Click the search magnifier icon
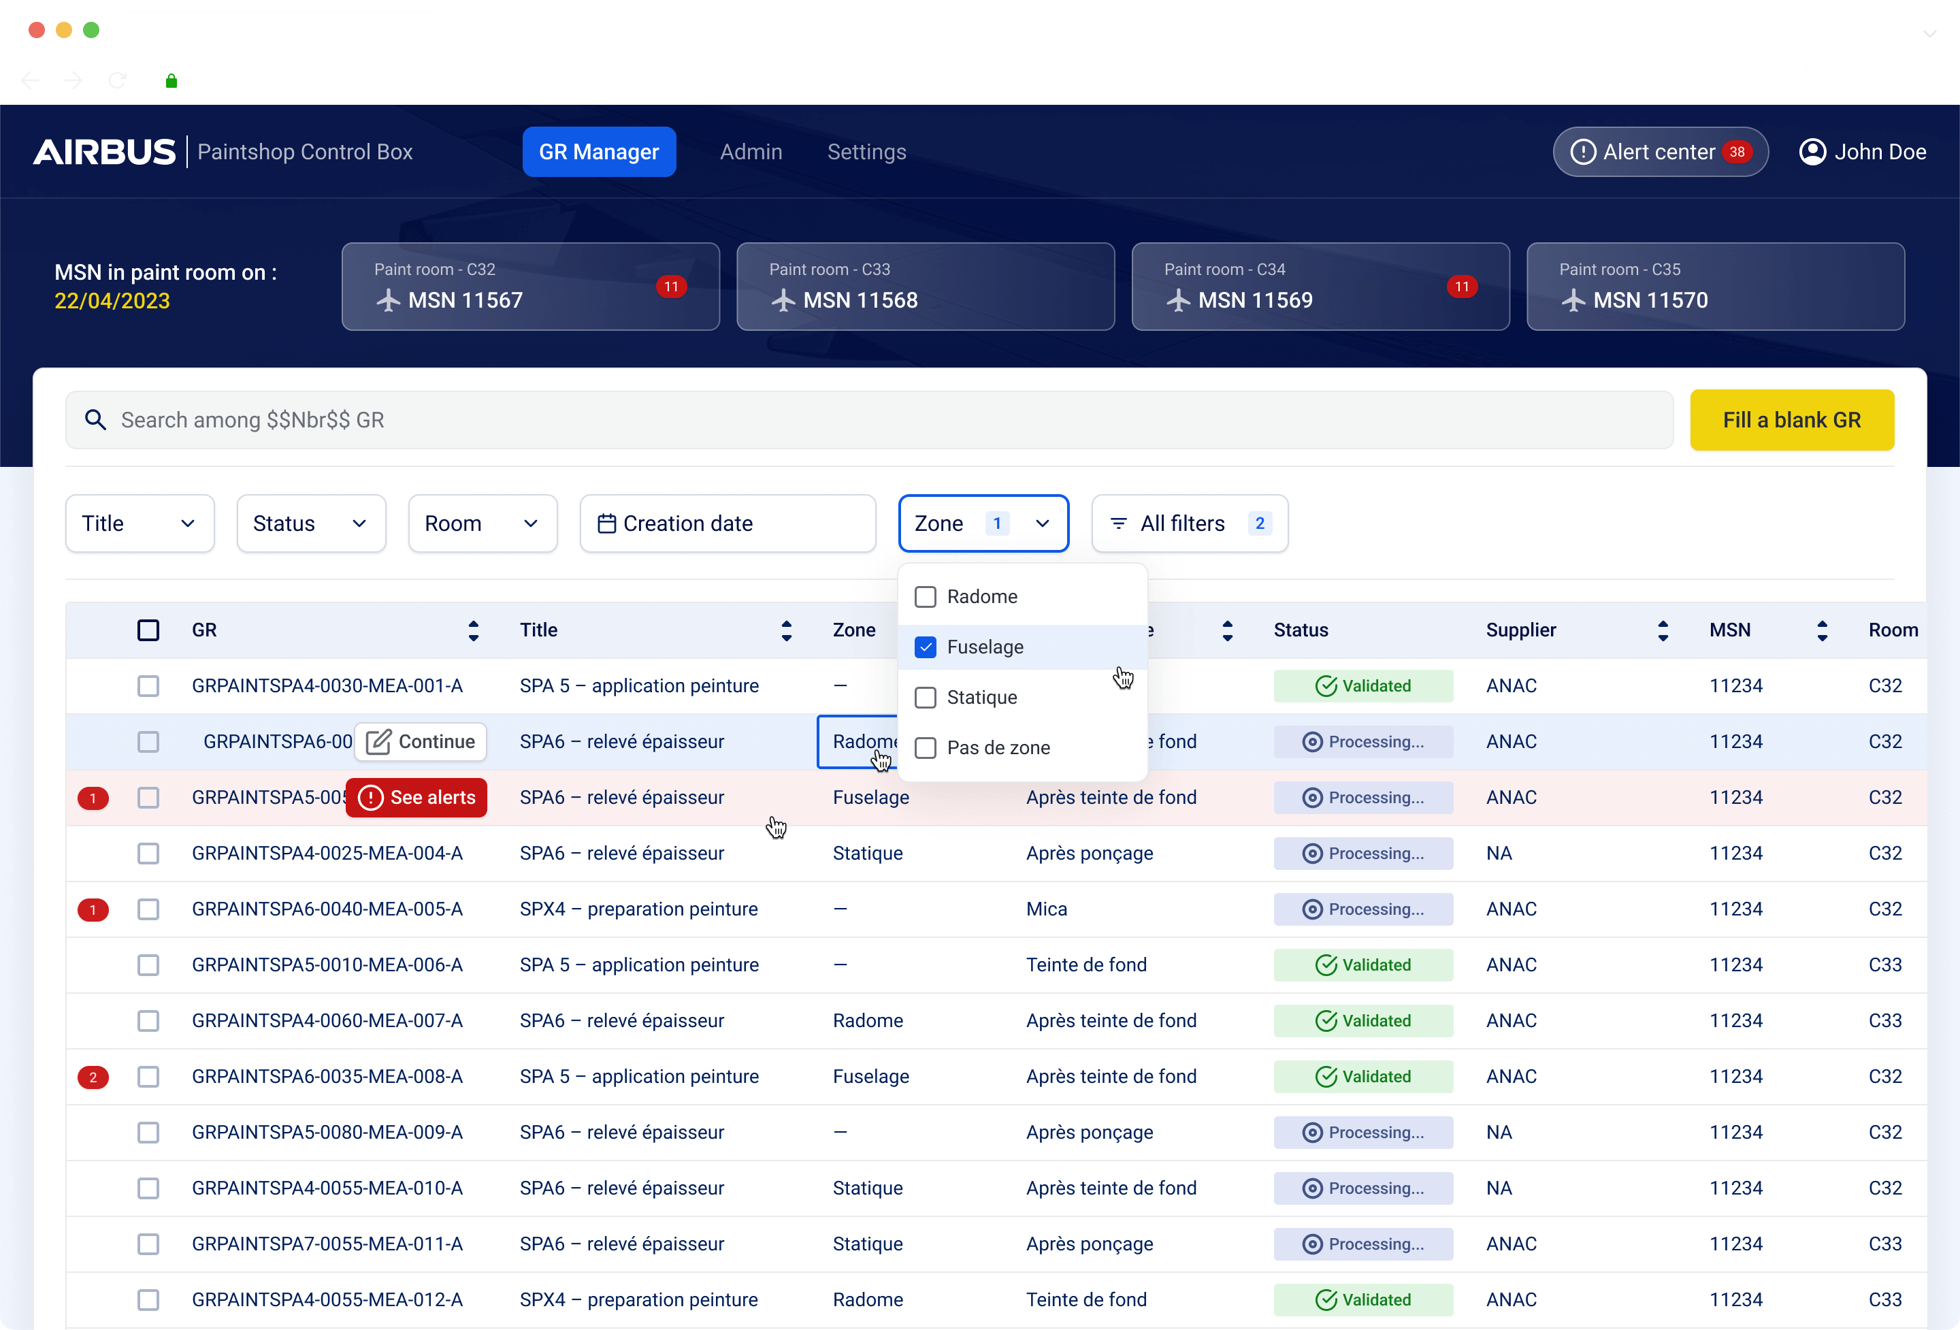 click(x=95, y=419)
